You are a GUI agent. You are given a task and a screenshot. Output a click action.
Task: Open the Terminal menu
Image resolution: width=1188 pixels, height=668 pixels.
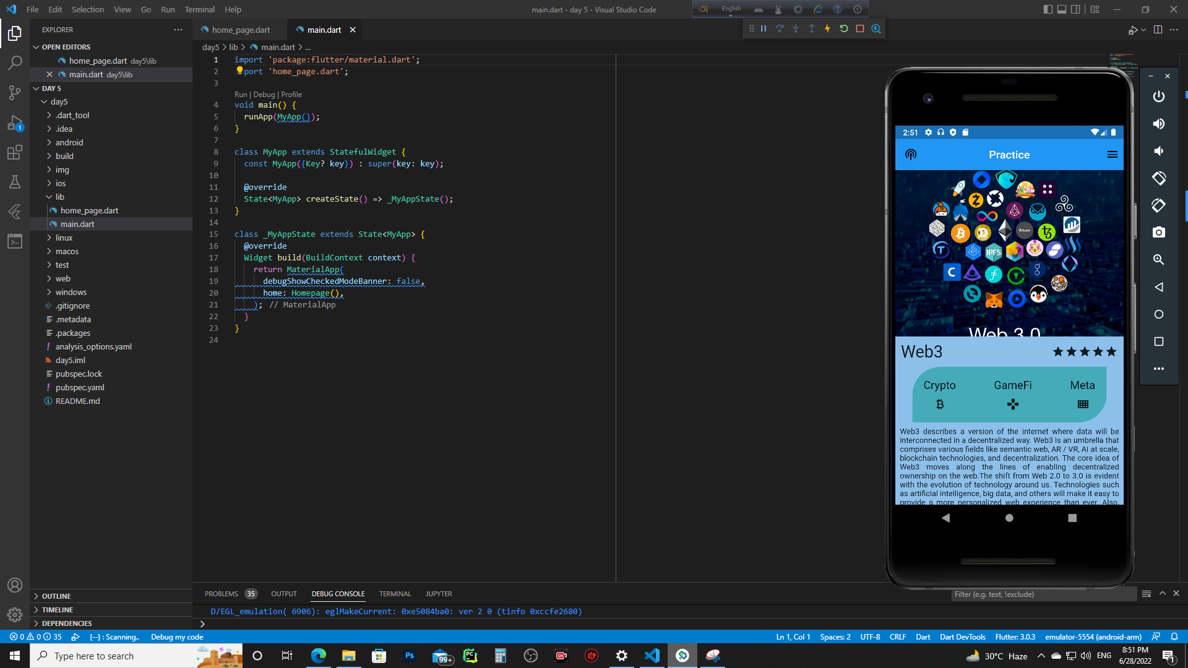click(199, 9)
